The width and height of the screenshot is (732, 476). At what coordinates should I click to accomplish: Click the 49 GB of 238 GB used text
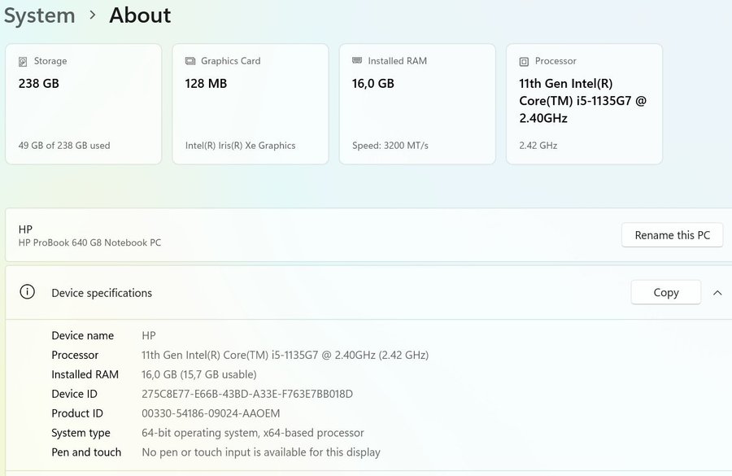tap(64, 146)
